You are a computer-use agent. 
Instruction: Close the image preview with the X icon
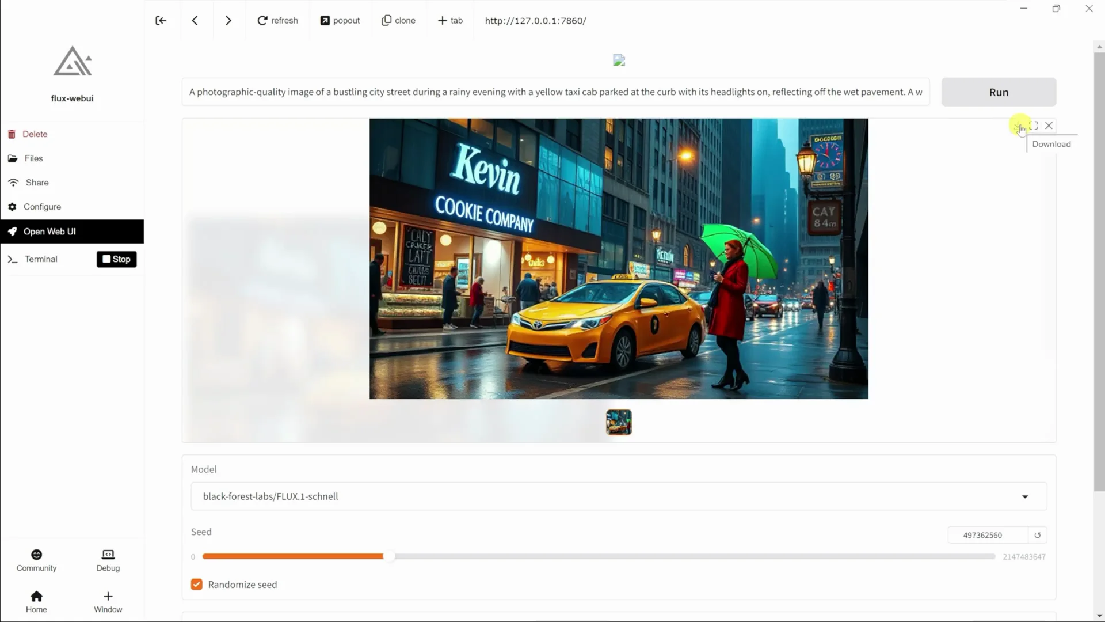click(1049, 125)
